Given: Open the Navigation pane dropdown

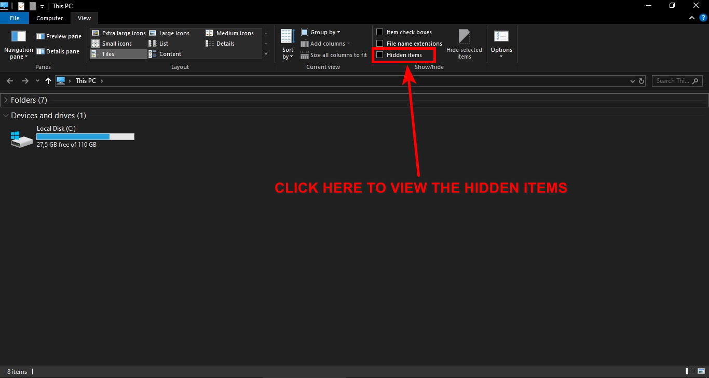Looking at the screenshot, I should [x=19, y=45].
